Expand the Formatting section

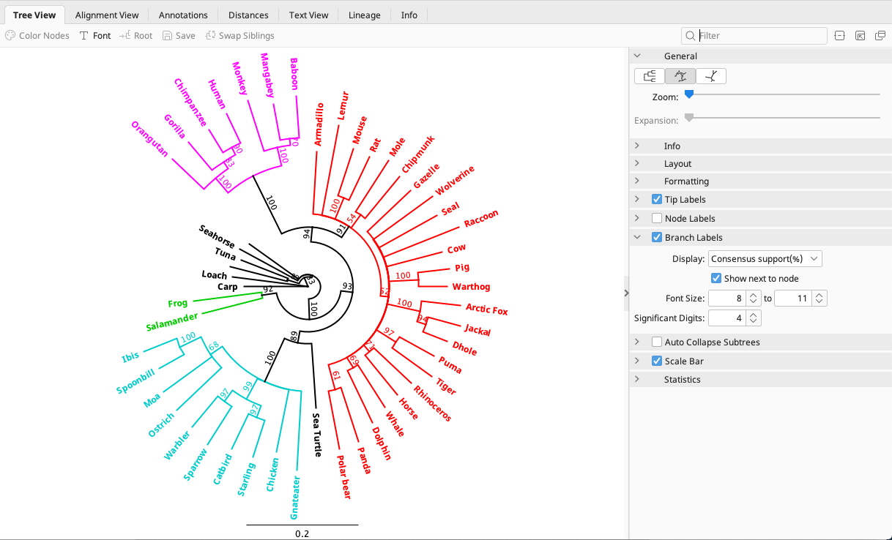click(686, 181)
